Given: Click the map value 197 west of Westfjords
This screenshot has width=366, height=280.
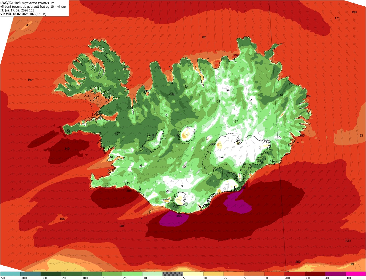Looking at the screenshot, I should (30, 80).
